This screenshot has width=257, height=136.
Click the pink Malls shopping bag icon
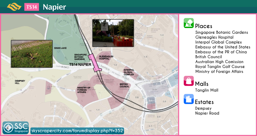[188, 81]
